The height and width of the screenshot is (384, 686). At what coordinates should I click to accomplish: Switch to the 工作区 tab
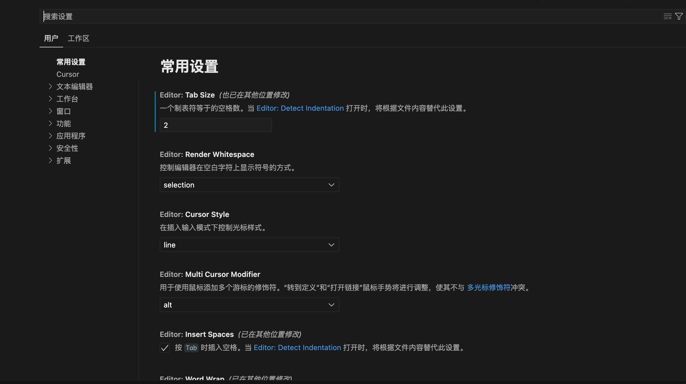(x=79, y=38)
